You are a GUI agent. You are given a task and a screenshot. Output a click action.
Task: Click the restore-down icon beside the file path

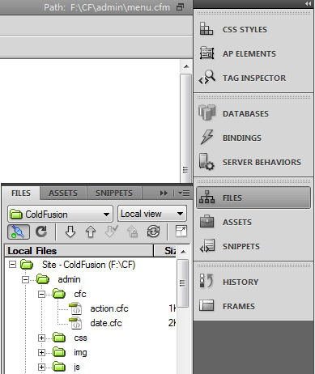[x=180, y=7]
